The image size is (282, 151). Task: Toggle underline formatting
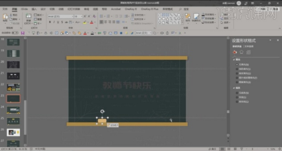58,22
